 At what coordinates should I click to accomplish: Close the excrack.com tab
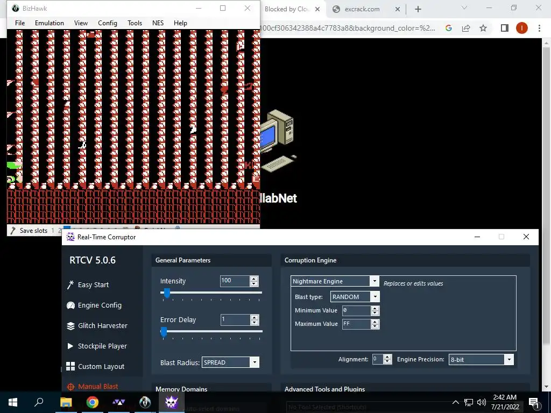click(398, 9)
